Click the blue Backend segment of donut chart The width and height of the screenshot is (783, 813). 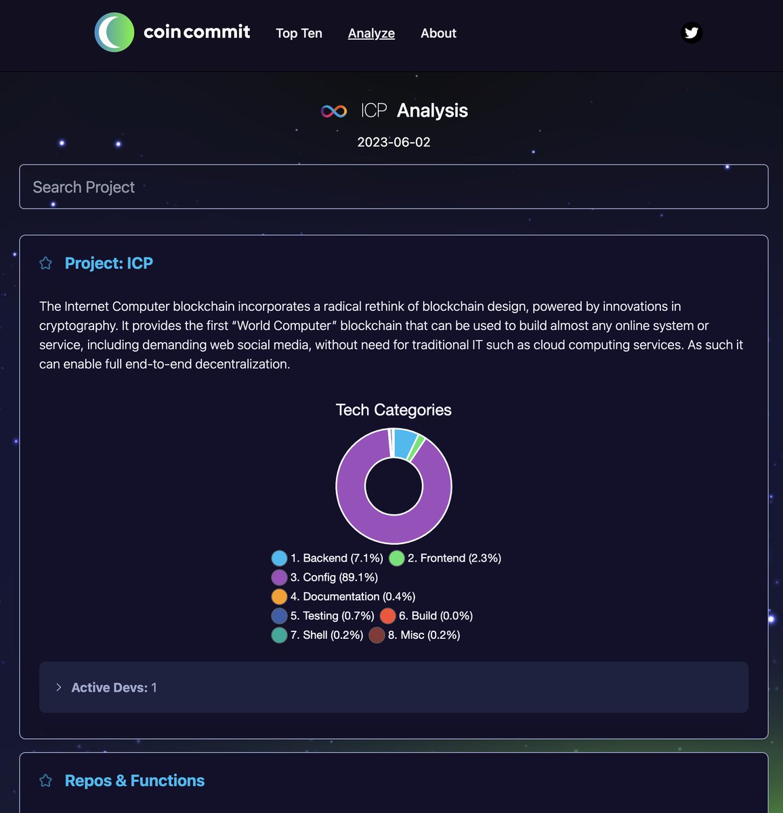[x=404, y=444]
